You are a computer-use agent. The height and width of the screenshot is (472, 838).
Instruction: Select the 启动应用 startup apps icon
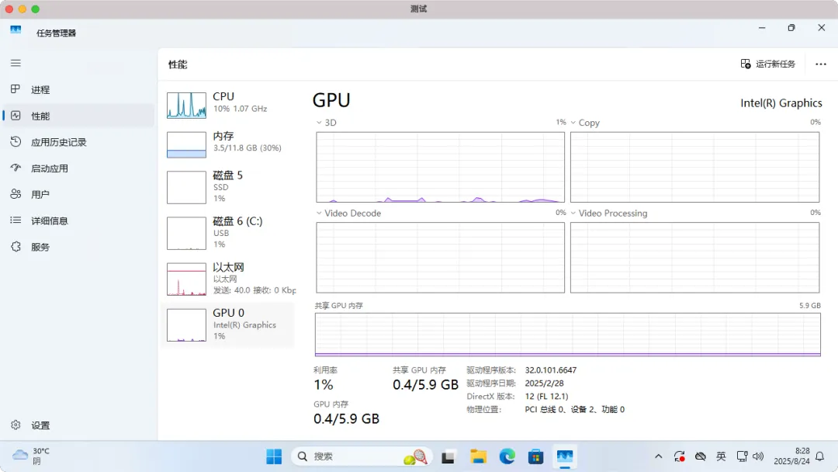tap(16, 168)
